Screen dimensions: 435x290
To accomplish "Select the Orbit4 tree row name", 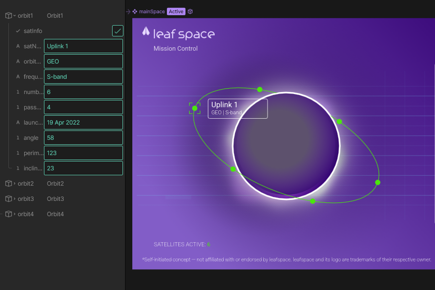I will click(x=55, y=214).
